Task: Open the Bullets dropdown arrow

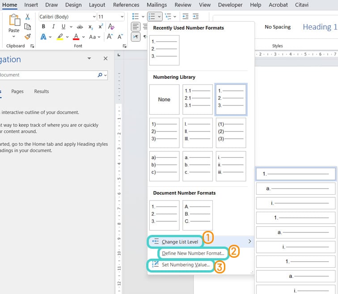Action: 143,17
